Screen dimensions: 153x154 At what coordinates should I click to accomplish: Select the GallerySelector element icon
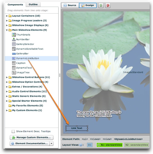[14, 44]
